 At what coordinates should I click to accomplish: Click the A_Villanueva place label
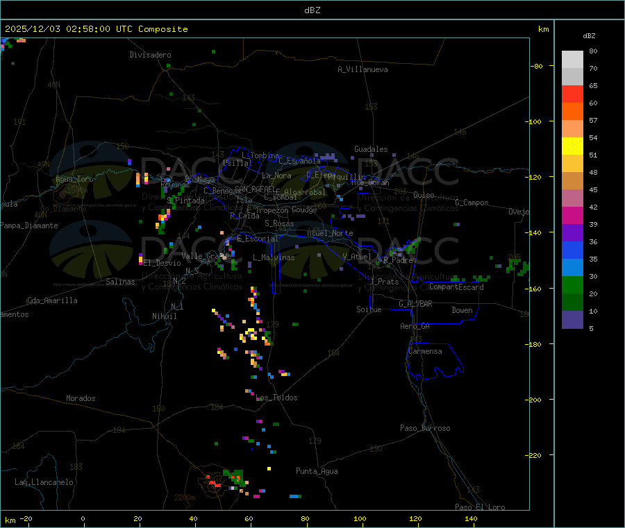[x=362, y=69]
